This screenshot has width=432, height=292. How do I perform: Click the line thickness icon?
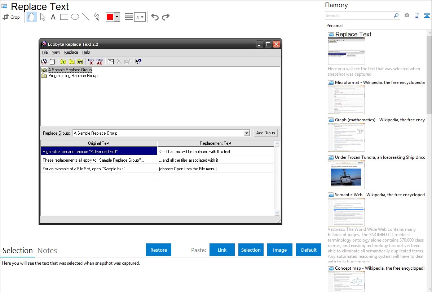pyautogui.click(x=129, y=17)
